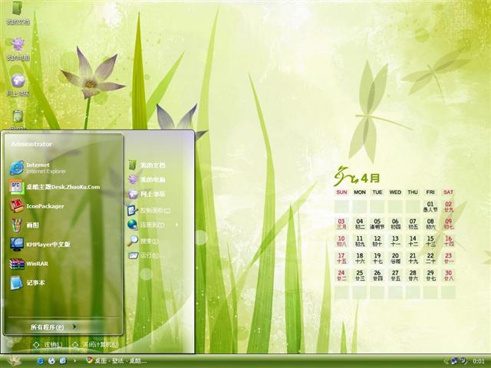
Task: Select the 网上邻居 globe icon on desktop
Action: (18, 85)
